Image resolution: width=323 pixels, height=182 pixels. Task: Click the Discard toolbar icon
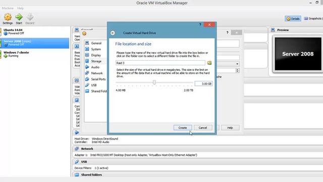tap(30, 17)
